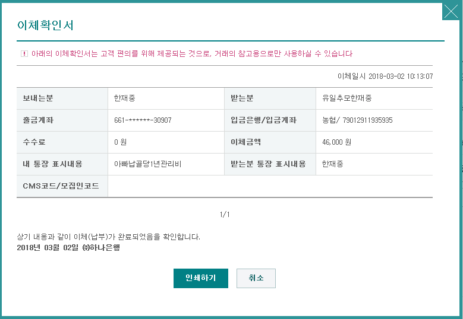Click the 보내는분 header cell
Image resolution: width=463 pixels, height=319 pixels.
(39, 98)
